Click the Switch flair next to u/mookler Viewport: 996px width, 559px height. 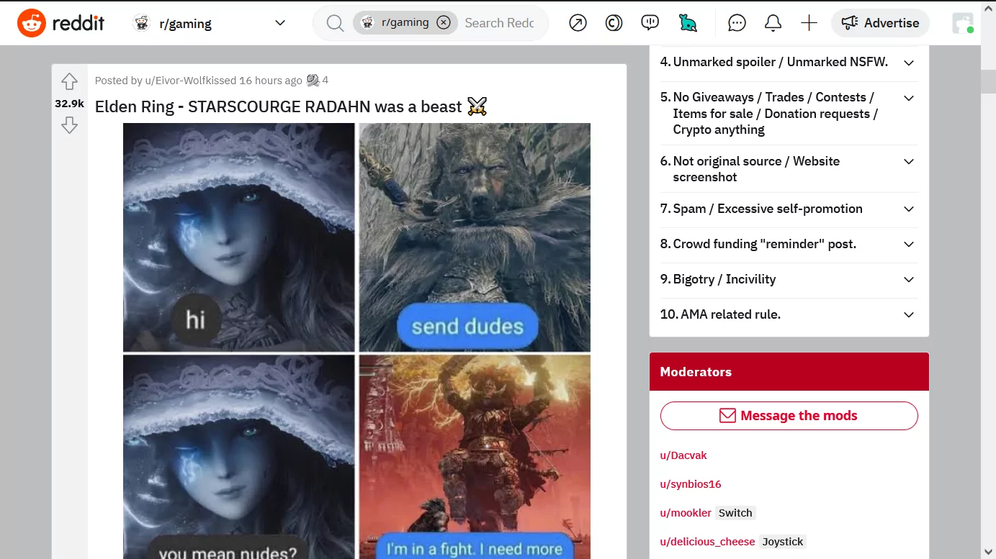(x=735, y=513)
